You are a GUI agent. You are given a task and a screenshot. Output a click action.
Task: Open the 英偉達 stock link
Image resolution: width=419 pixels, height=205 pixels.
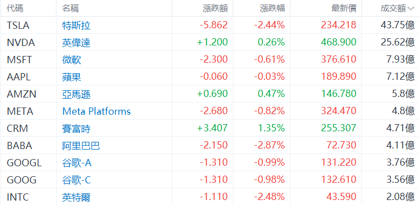(x=76, y=43)
